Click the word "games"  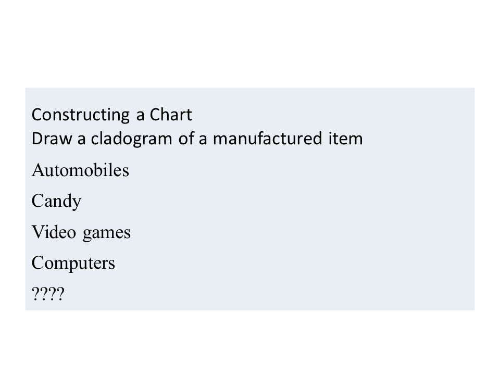[106, 233]
